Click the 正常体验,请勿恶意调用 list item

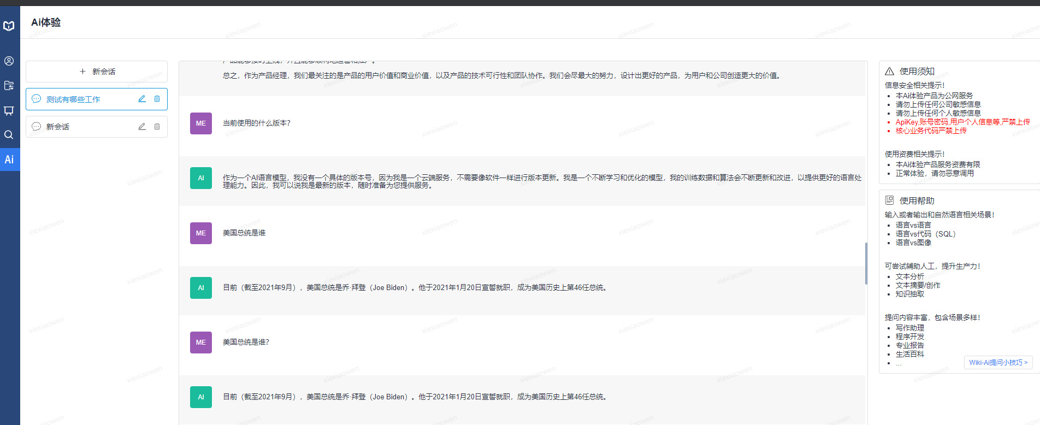click(934, 173)
